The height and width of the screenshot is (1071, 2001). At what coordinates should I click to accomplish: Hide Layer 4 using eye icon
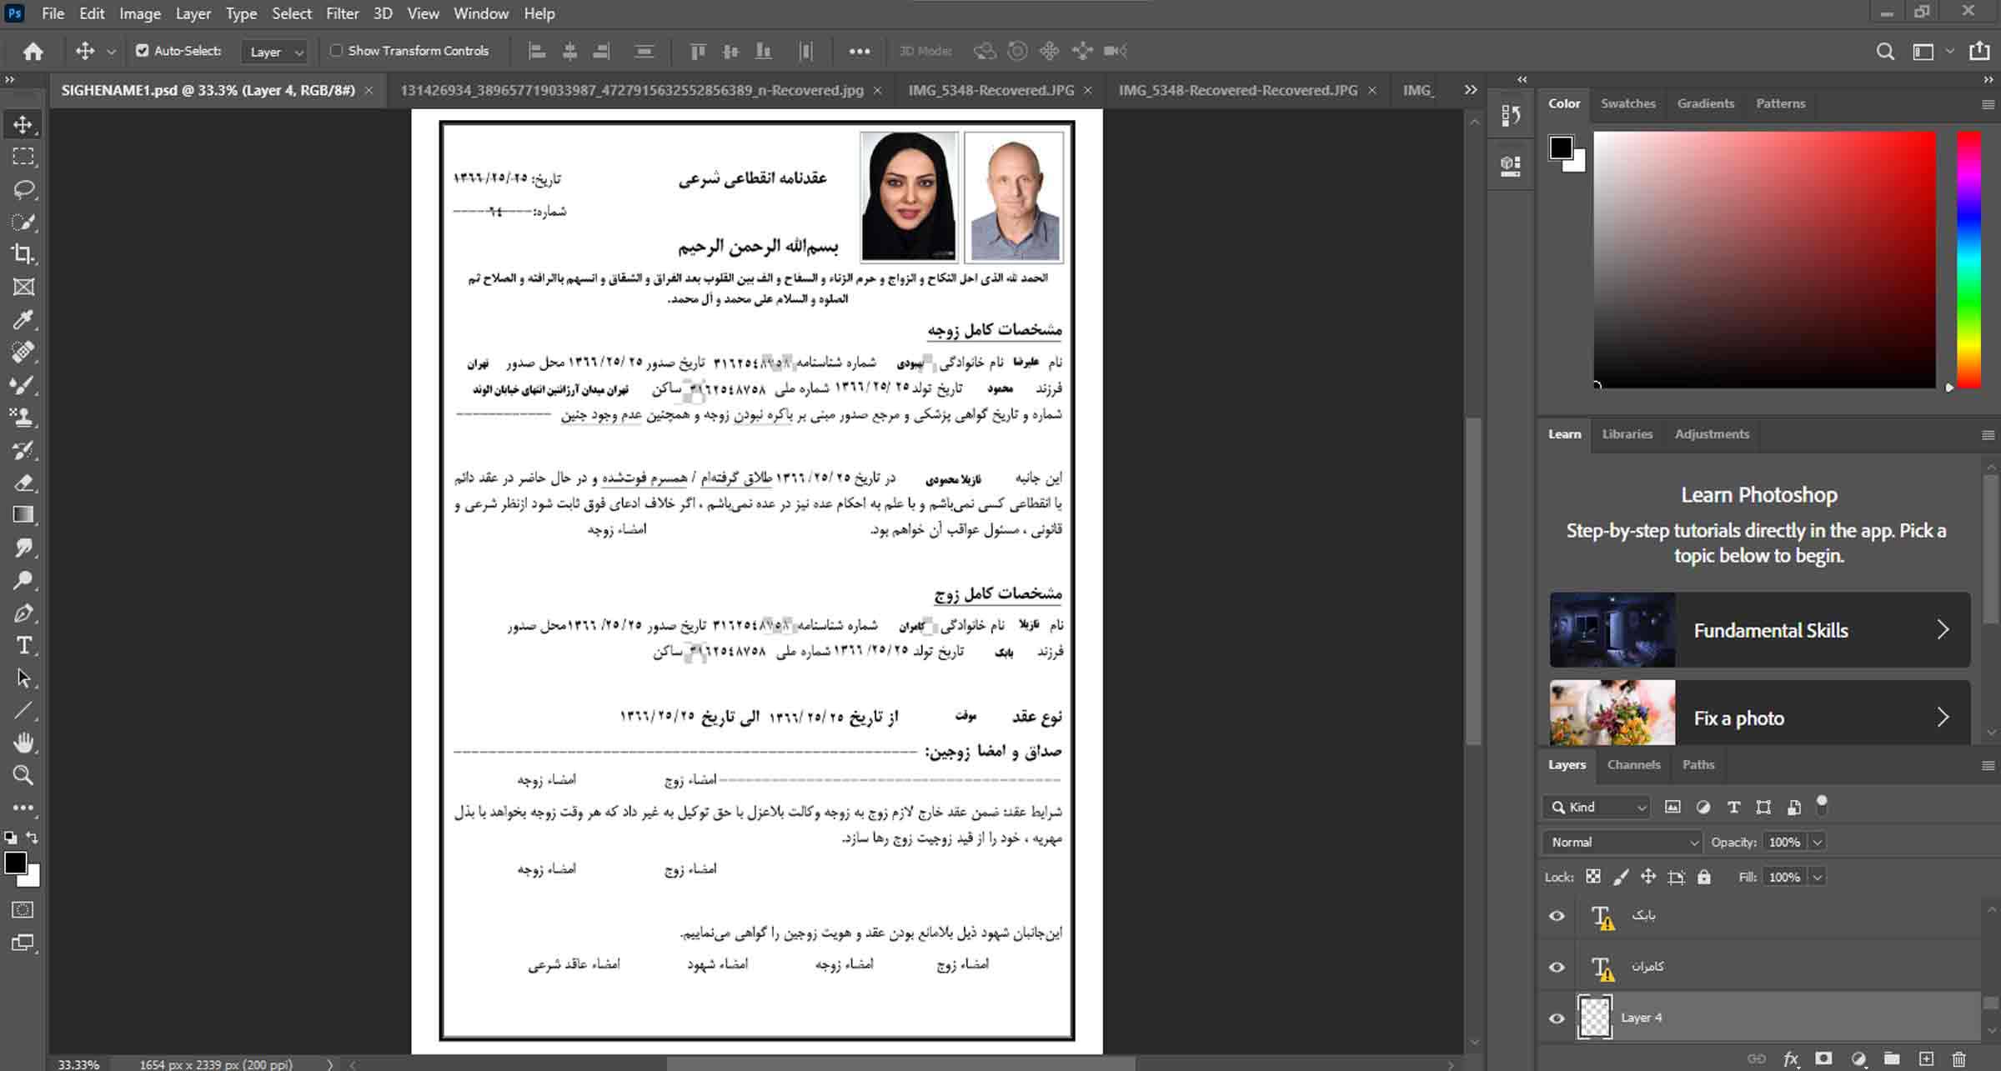1557,1018
